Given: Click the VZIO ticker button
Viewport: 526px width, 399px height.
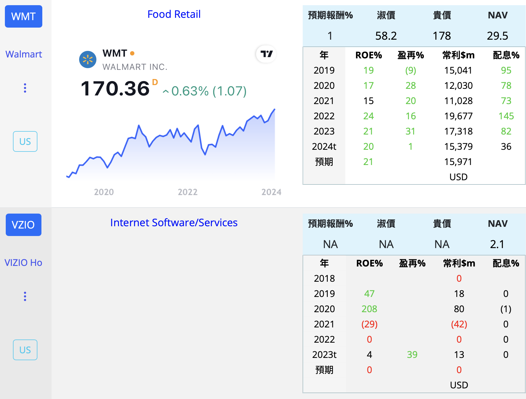Looking at the screenshot, I should [x=24, y=225].
